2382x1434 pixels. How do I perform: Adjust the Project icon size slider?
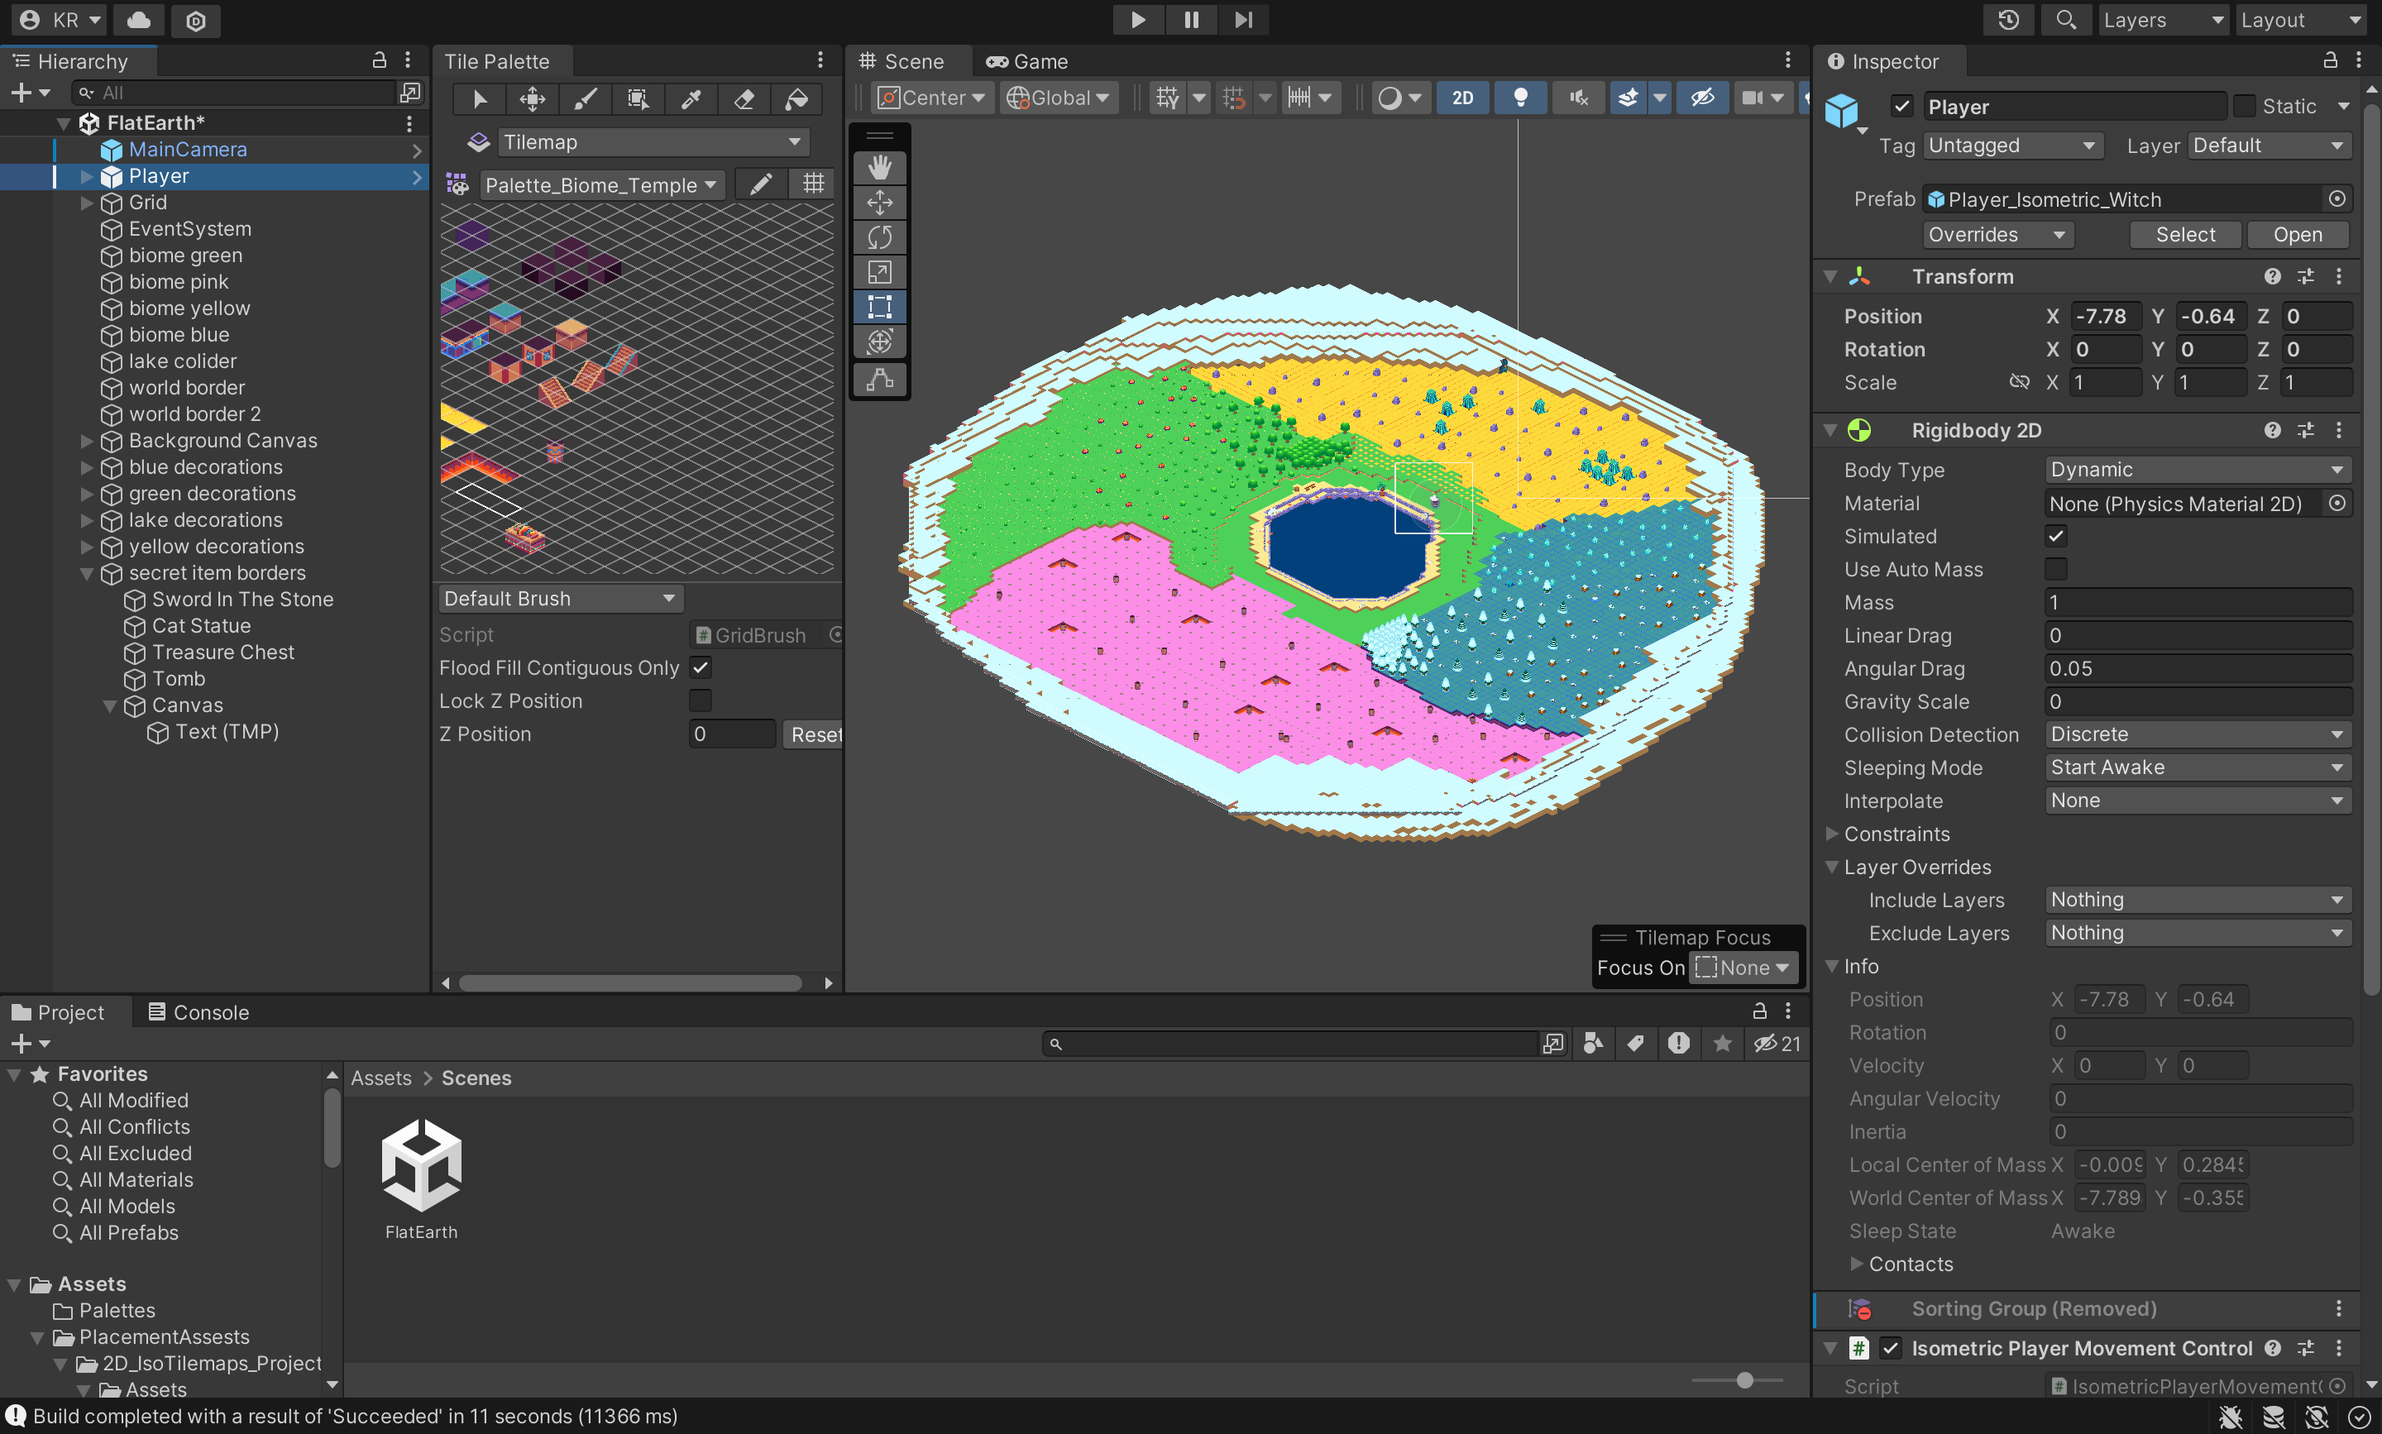[1744, 1380]
